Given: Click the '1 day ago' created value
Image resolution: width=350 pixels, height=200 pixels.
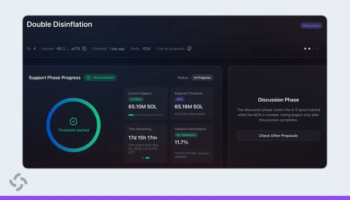Looking at the screenshot, I should pyautogui.click(x=117, y=49).
